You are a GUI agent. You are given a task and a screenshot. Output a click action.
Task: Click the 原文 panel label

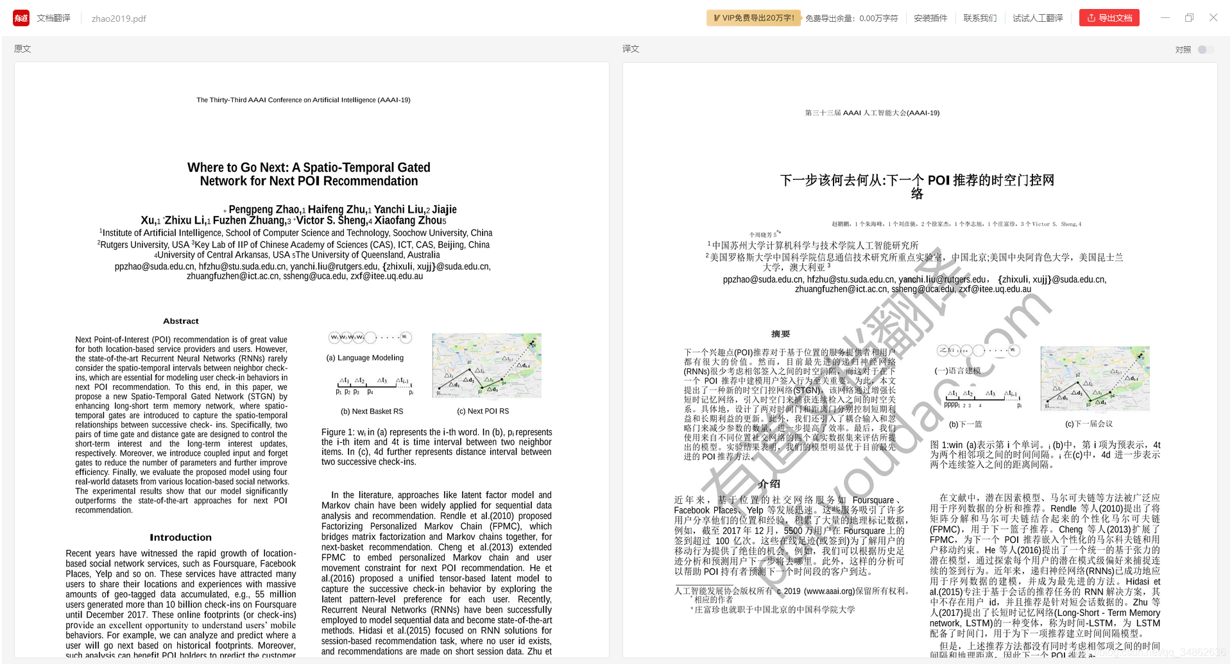22,49
